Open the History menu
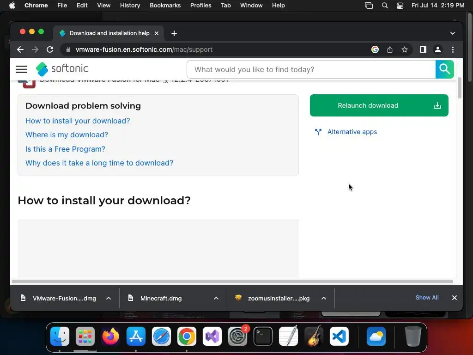The width and height of the screenshot is (473, 355). (130, 6)
